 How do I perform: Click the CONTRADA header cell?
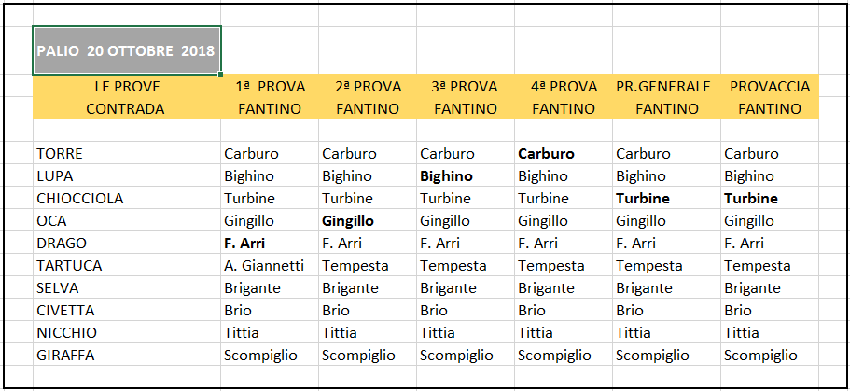click(126, 108)
